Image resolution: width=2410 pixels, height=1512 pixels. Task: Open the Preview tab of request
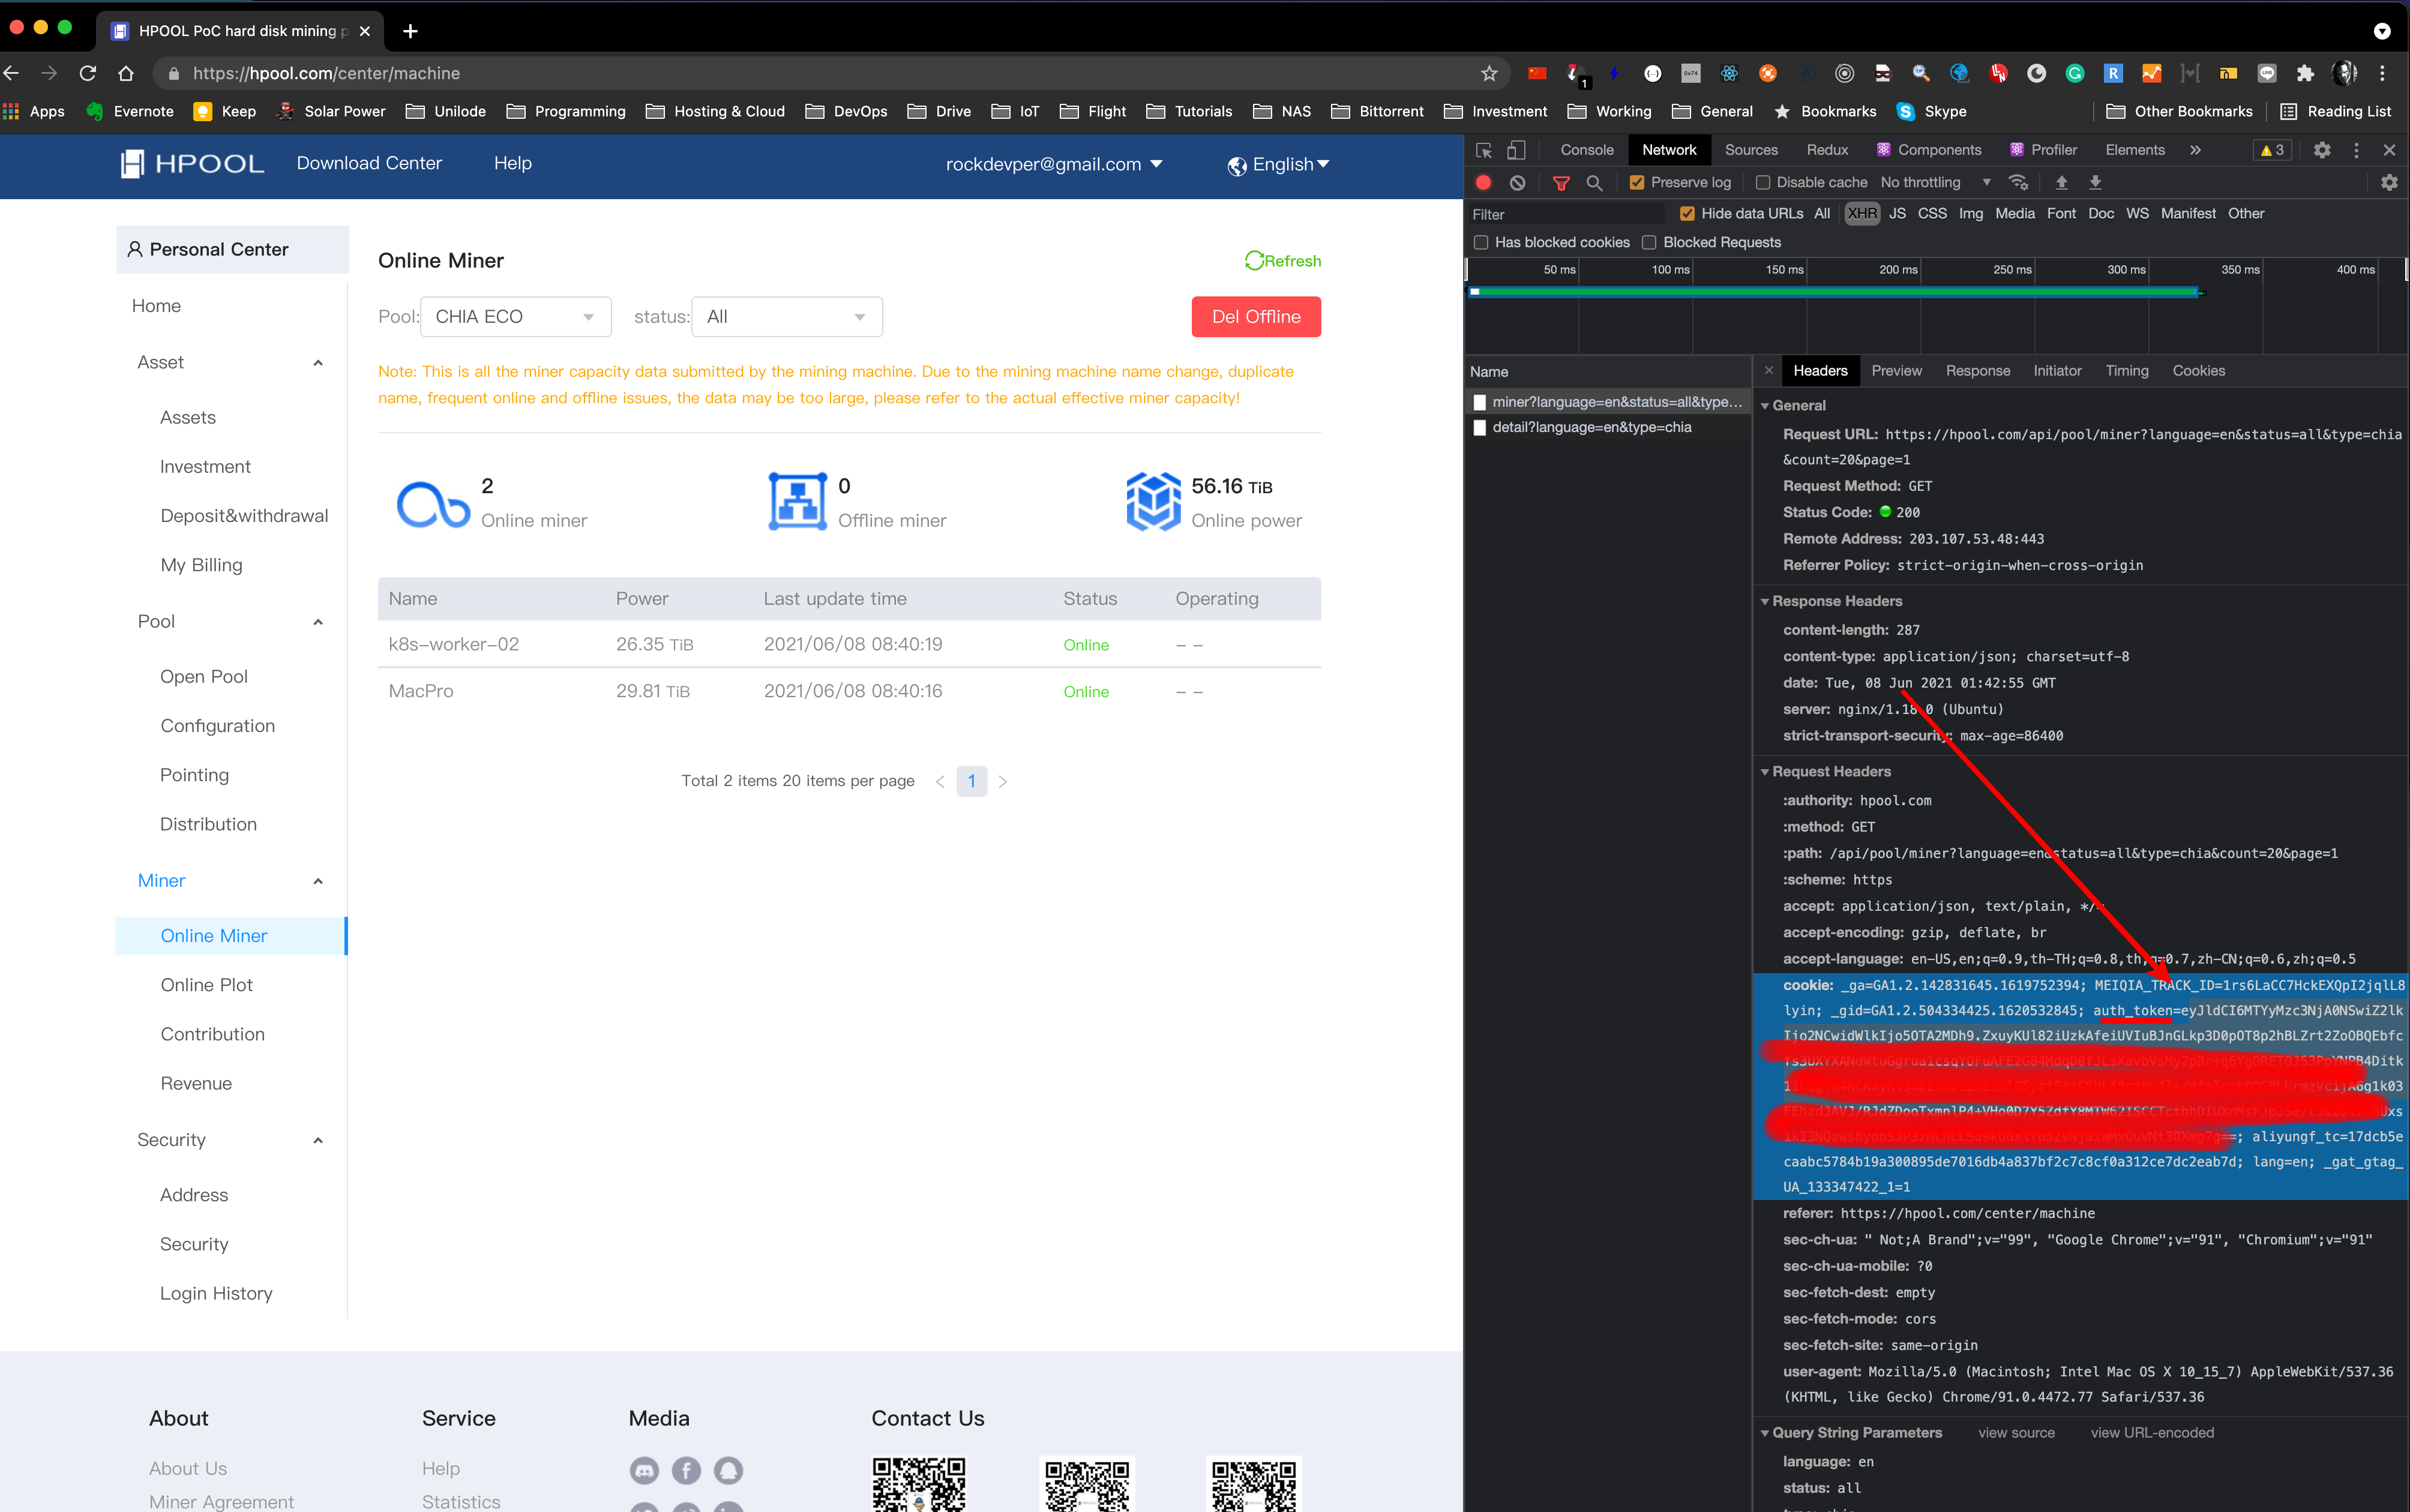tap(1896, 370)
